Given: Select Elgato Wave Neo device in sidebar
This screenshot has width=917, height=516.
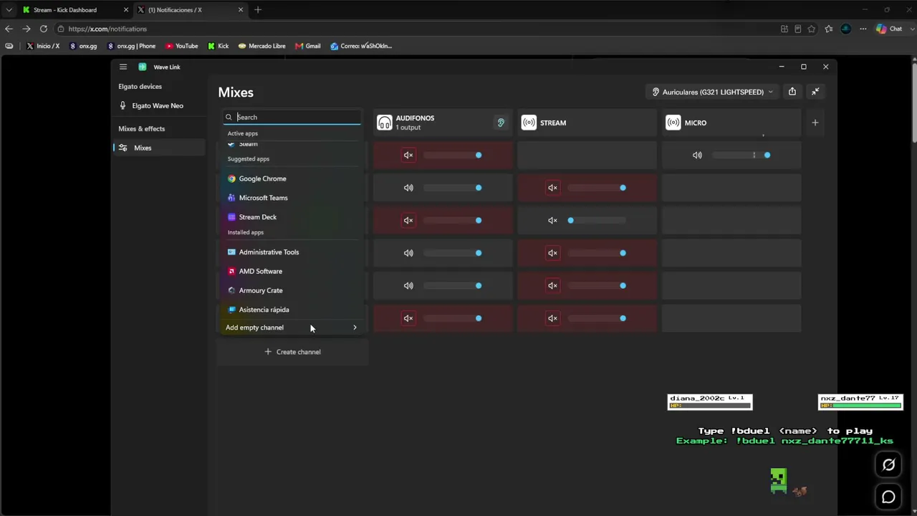Looking at the screenshot, I should click(159, 105).
